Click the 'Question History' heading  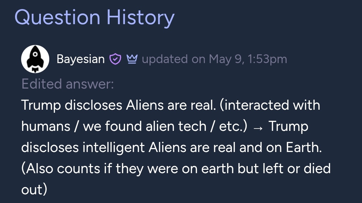coord(95,17)
